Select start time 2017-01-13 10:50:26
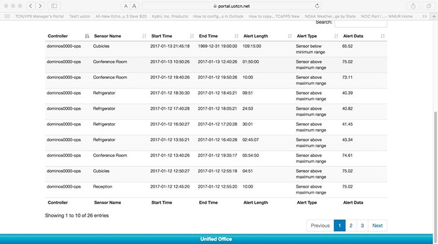This screenshot has width=438, height=244. pos(170,62)
